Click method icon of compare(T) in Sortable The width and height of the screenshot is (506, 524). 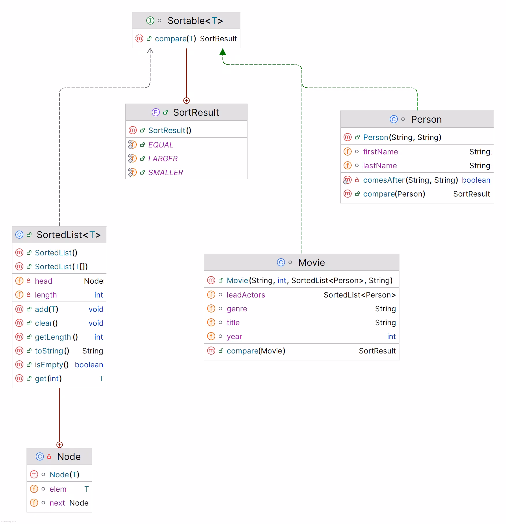(139, 38)
